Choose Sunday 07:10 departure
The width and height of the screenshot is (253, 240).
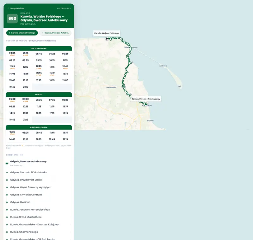[x=12, y=132]
